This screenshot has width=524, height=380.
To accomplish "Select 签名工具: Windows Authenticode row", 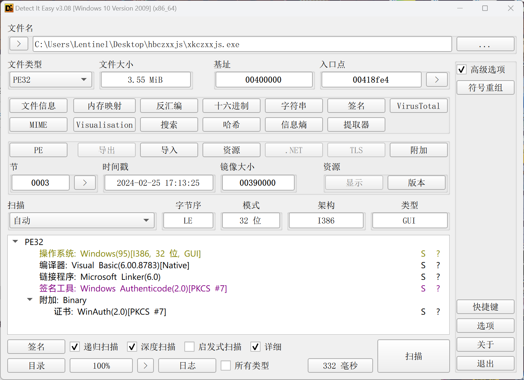I will [133, 289].
